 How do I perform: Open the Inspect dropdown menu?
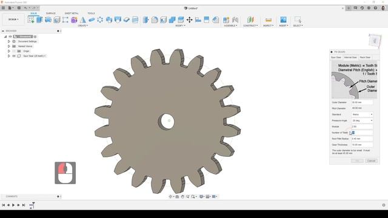pos(268,25)
